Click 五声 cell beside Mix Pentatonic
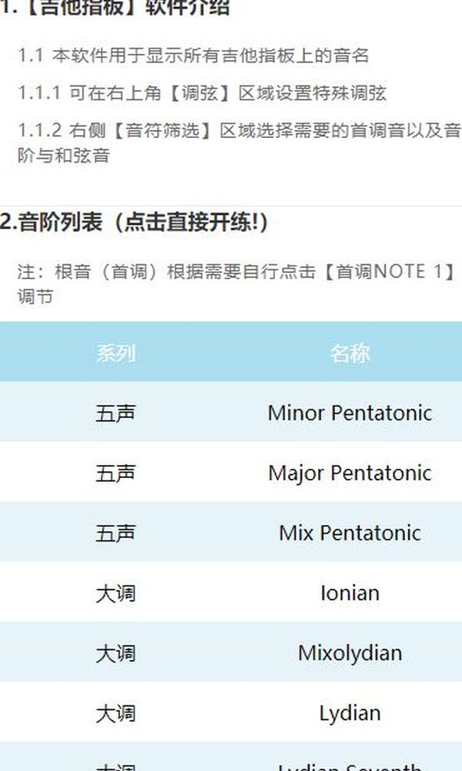The width and height of the screenshot is (462, 771). pos(115,534)
